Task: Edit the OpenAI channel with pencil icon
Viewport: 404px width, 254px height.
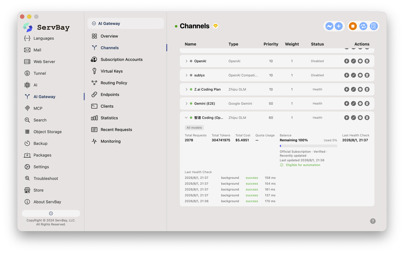Action: [x=353, y=61]
